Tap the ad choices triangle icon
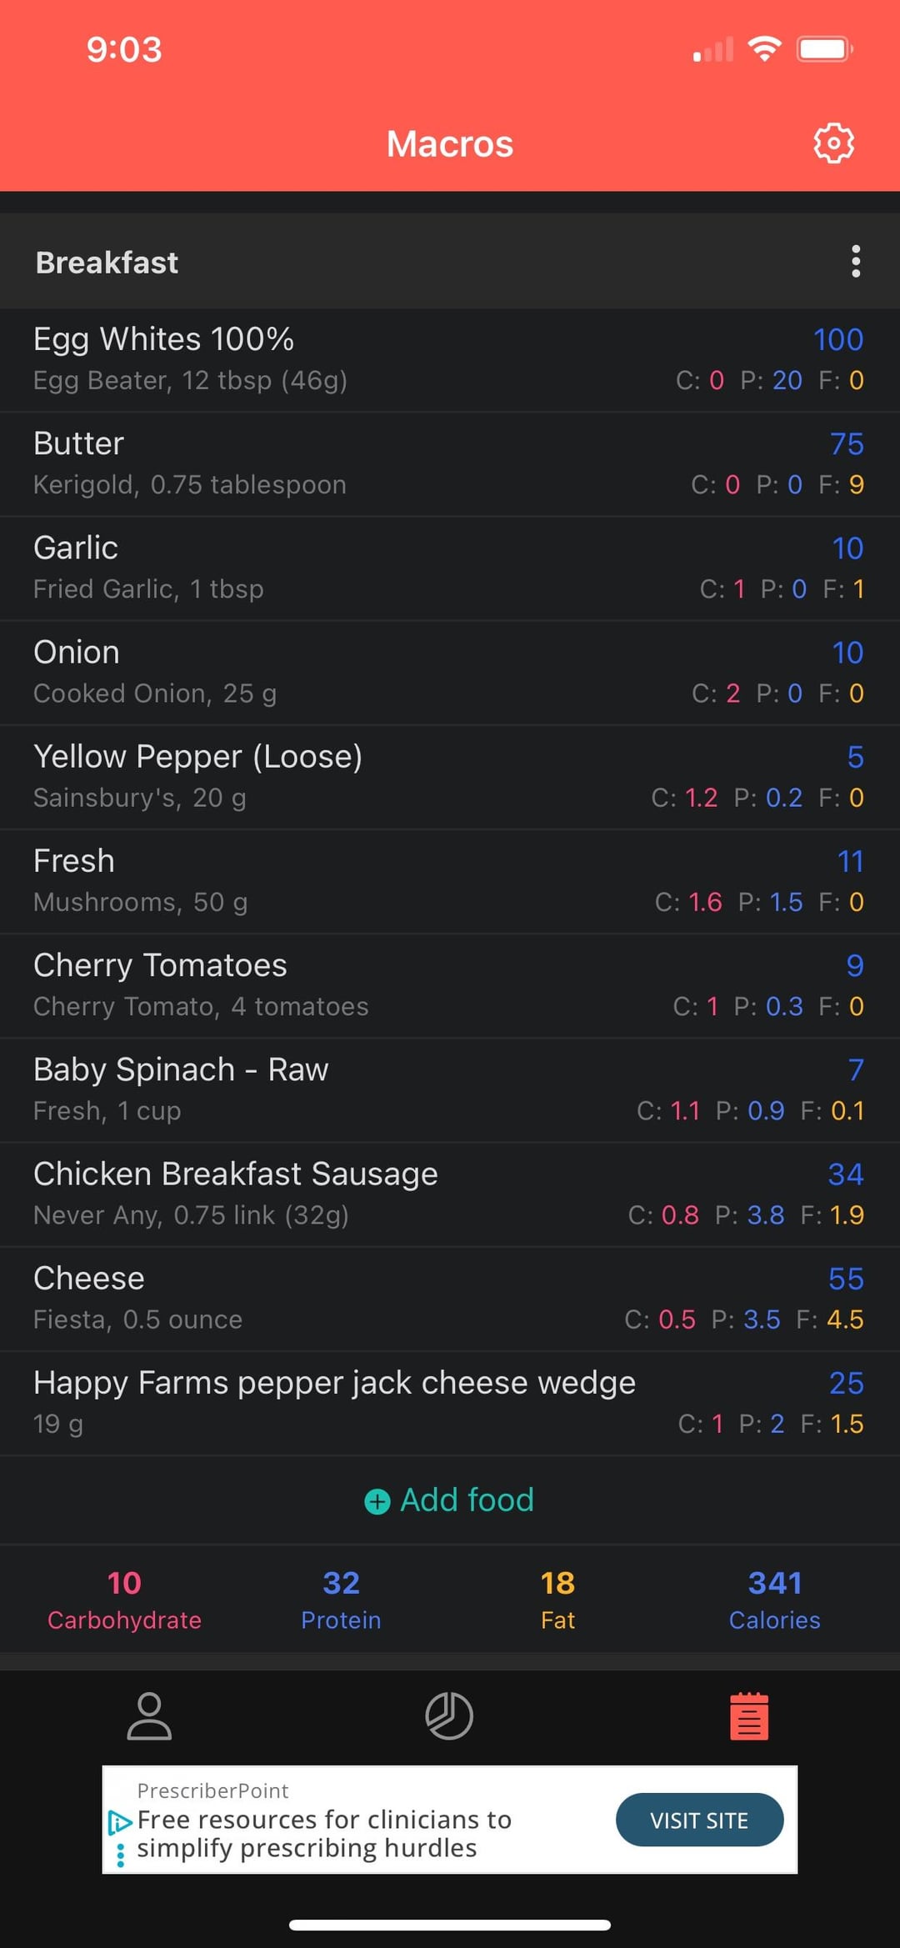The image size is (900, 1948). (x=120, y=1822)
